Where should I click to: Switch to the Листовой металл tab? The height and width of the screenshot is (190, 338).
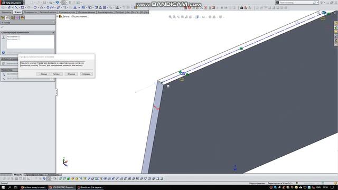(x=48, y=12)
